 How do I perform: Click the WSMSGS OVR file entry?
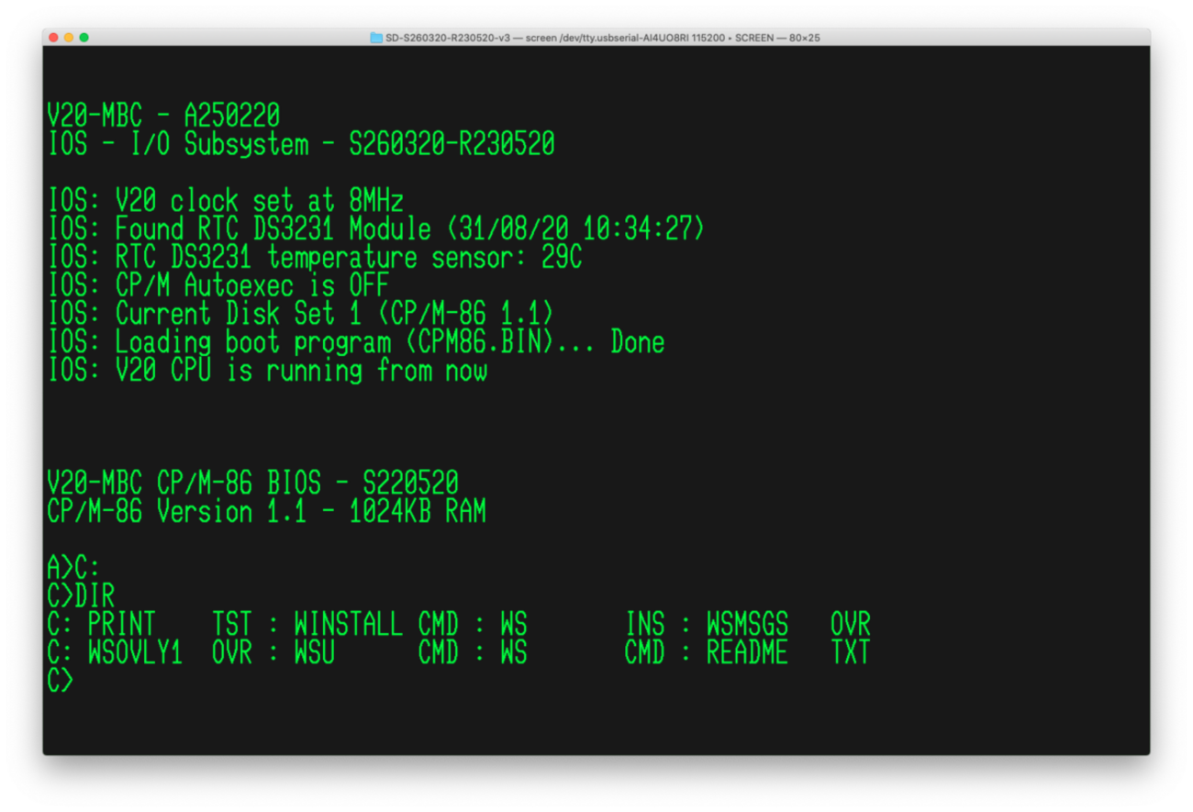(x=788, y=625)
